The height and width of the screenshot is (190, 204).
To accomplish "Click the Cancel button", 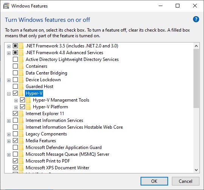I will (185, 181).
